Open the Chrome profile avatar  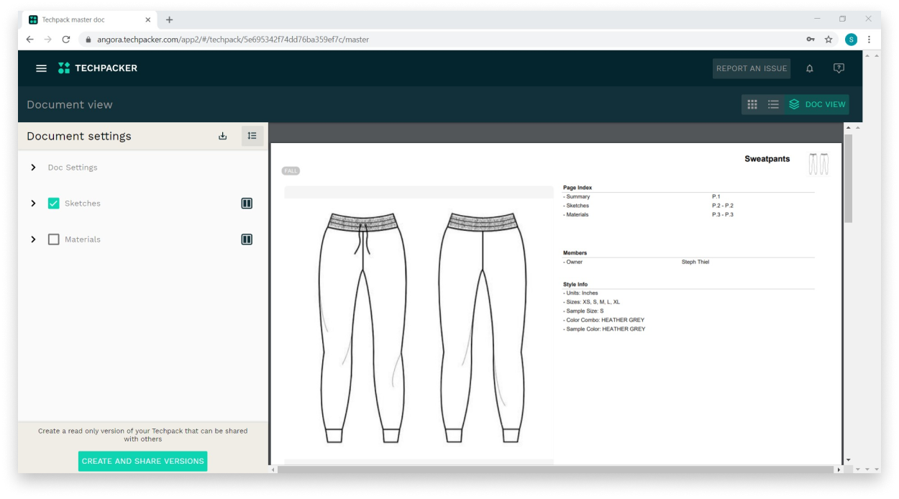[851, 40]
